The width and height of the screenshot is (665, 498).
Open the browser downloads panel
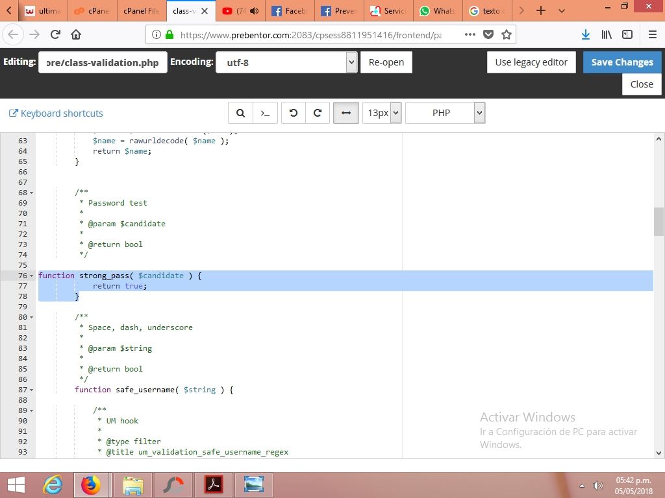point(586,35)
